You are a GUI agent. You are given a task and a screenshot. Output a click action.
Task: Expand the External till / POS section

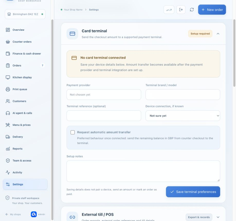(x=218, y=217)
